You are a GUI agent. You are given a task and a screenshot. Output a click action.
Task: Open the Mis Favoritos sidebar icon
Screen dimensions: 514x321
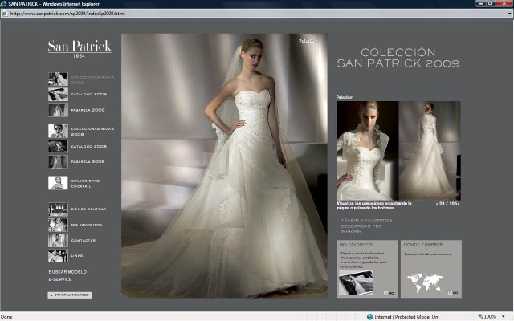58,226
